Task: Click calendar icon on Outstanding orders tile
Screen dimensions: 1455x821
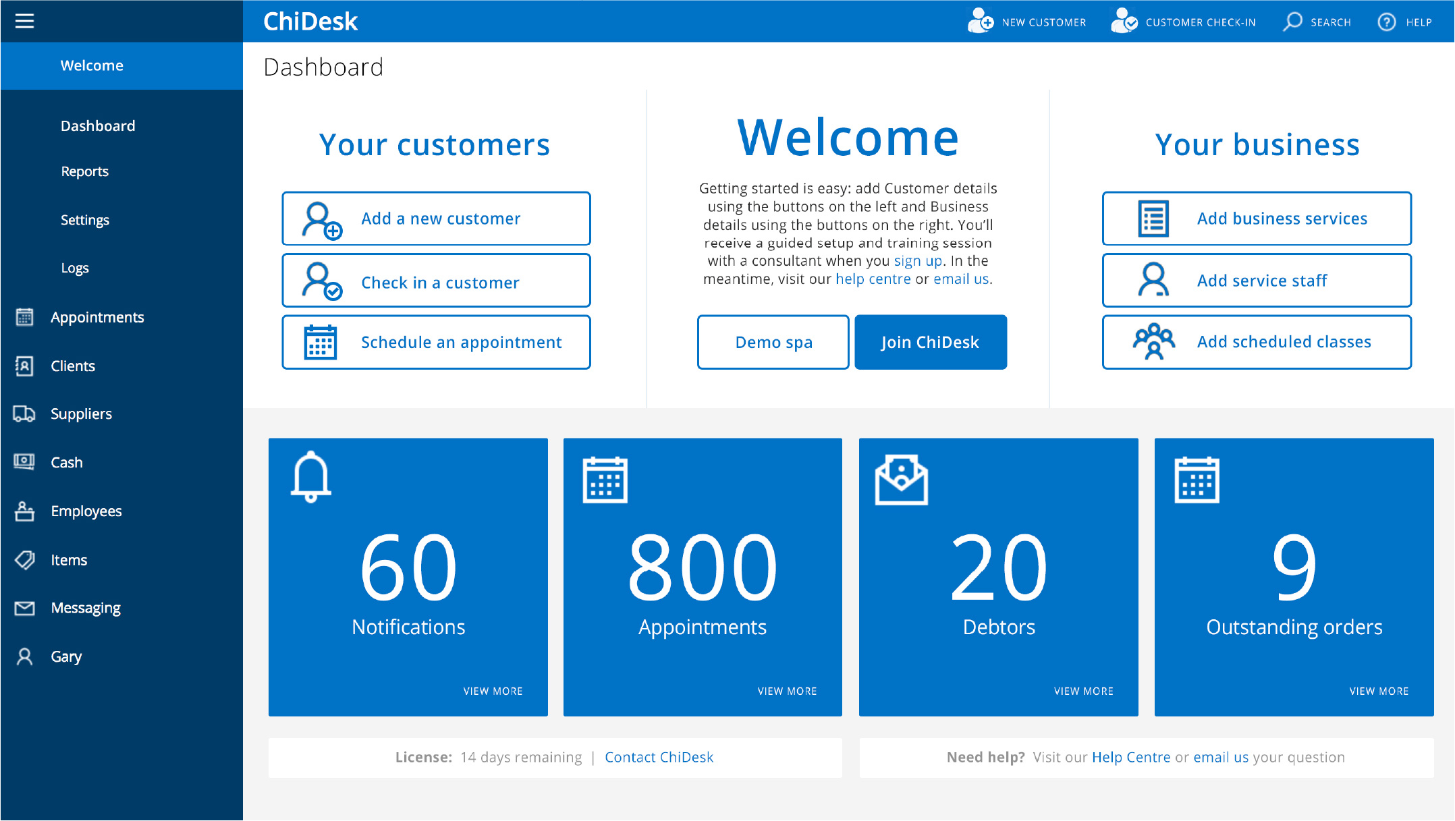Action: 1197,480
